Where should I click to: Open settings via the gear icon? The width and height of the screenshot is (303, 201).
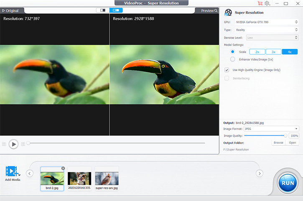point(267,3)
